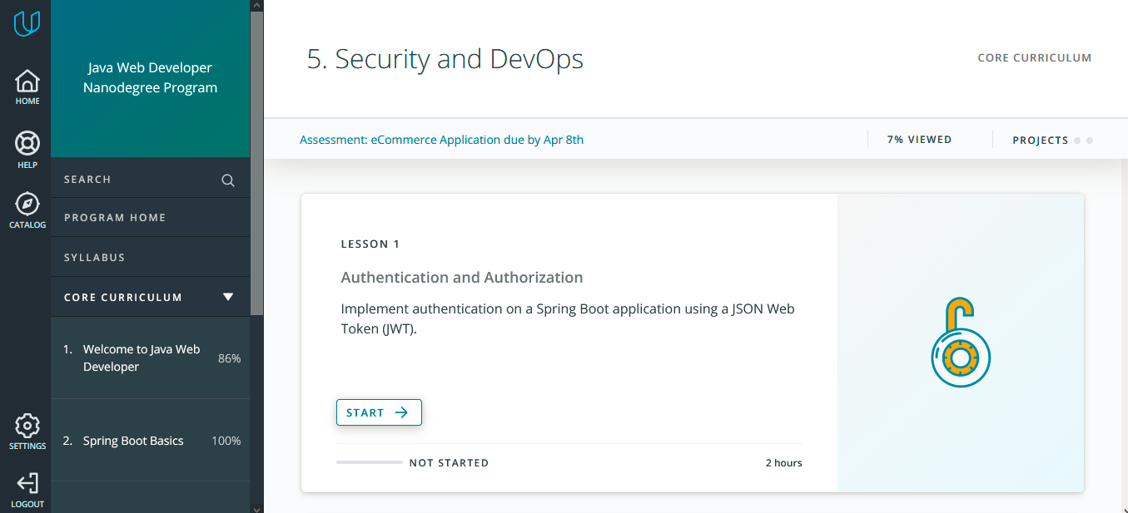Select Spring Boot Basics lesson

133,441
